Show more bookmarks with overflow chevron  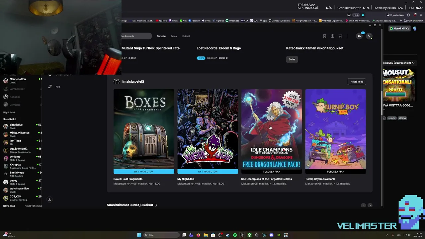pos(401,21)
